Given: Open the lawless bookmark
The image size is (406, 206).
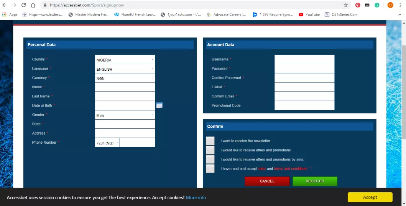Looking at the screenshot, I should click(x=43, y=15).
